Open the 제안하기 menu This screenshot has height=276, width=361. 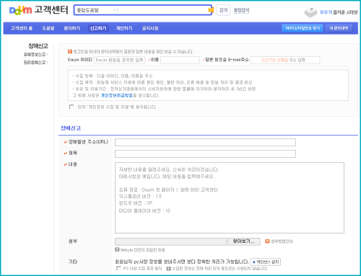[124, 28]
